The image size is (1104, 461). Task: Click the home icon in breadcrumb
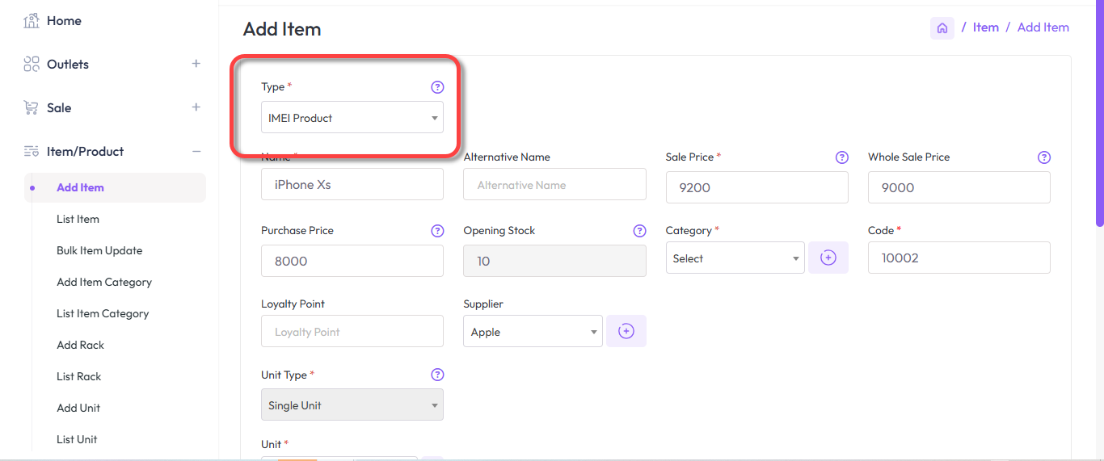point(942,28)
